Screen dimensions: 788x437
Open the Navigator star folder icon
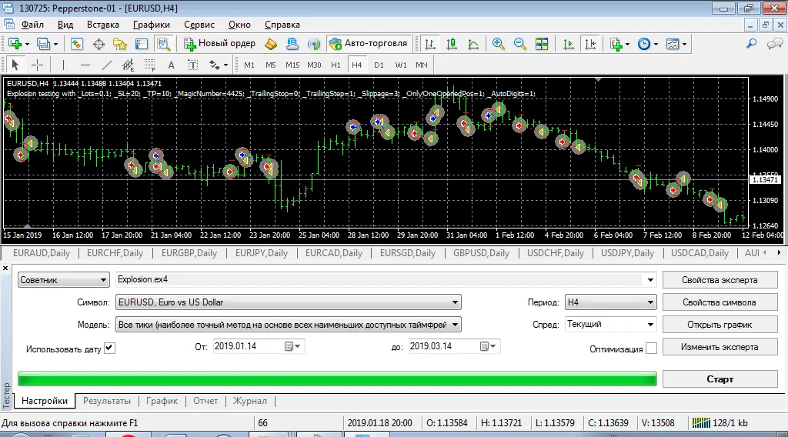[x=119, y=44]
